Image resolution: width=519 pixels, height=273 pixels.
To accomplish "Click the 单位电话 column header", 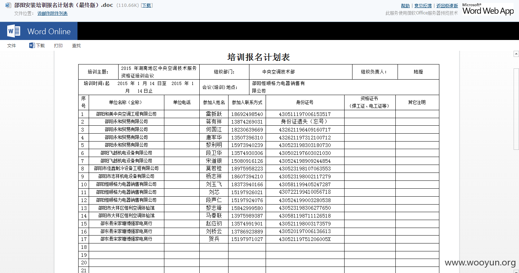I will [x=182, y=102].
